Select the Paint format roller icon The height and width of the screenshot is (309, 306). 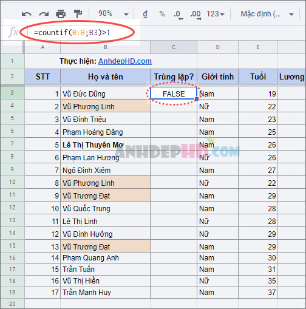tap(78, 14)
